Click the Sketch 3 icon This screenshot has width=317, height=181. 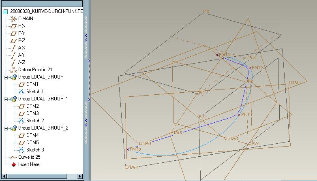(x=21, y=150)
